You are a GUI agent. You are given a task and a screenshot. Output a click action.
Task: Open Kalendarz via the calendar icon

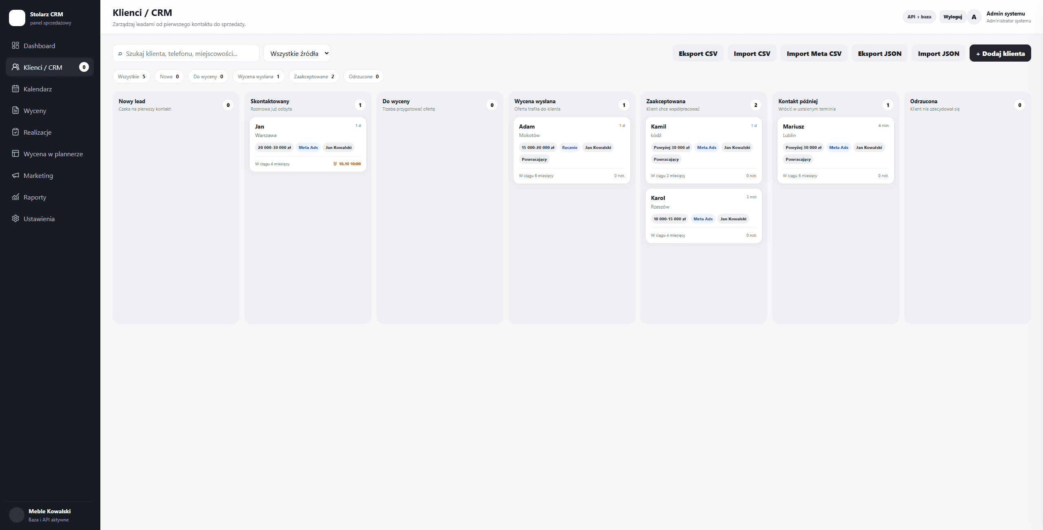(16, 89)
